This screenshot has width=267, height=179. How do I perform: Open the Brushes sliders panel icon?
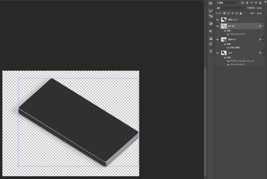coord(211,16)
